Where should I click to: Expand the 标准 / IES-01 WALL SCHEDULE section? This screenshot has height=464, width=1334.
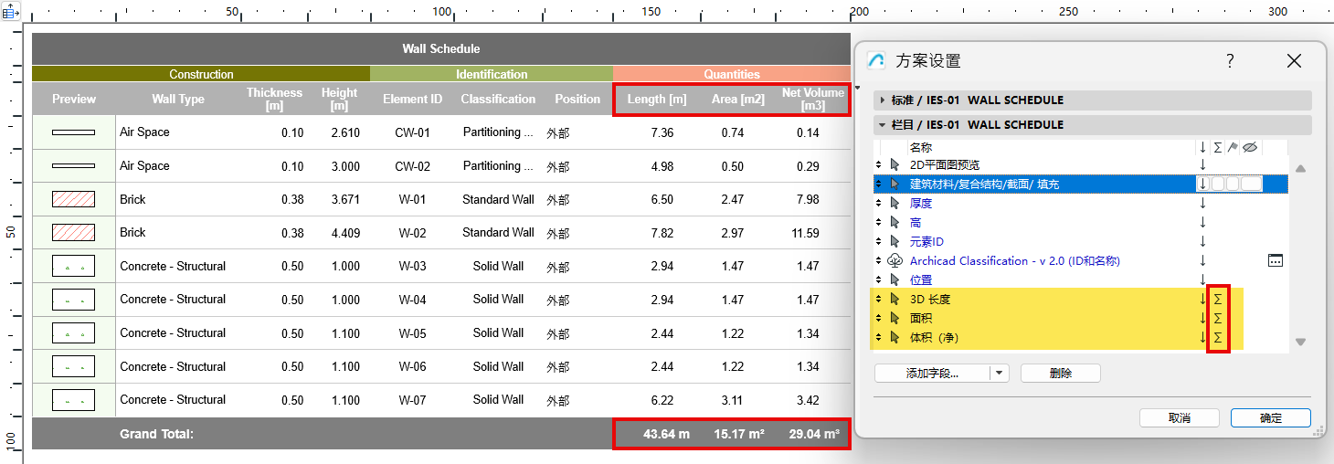(882, 100)
